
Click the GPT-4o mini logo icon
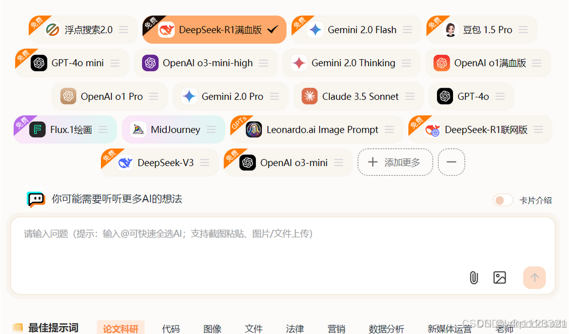(39, 63)
